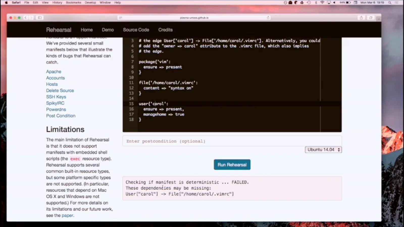
Task: Open the Ubuntu 14.04 platform dropdown
Action: coord(323,150)
